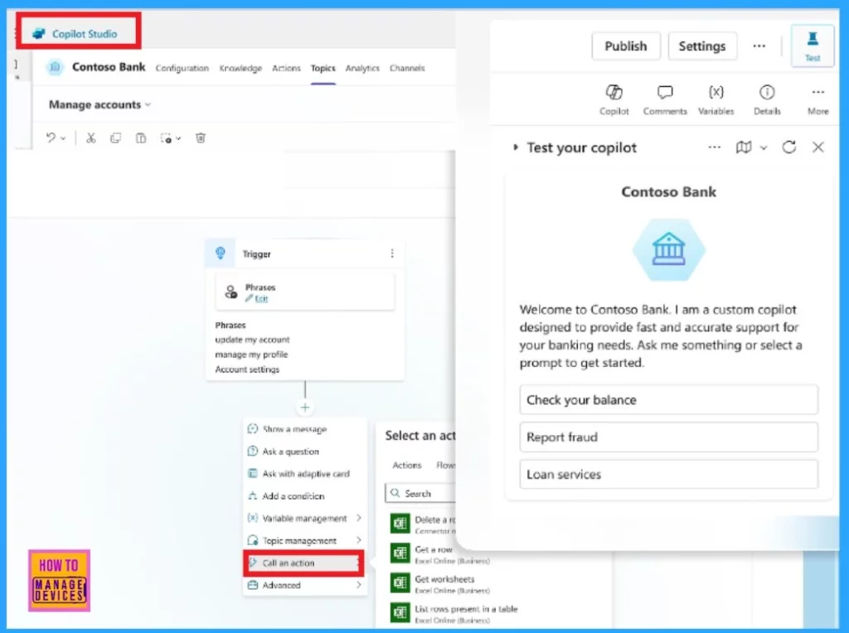Toggle the Test pane button
Image resolution: width=849 pixels, height=633 pixels.
pyautogui.click(x=813, y=46)
